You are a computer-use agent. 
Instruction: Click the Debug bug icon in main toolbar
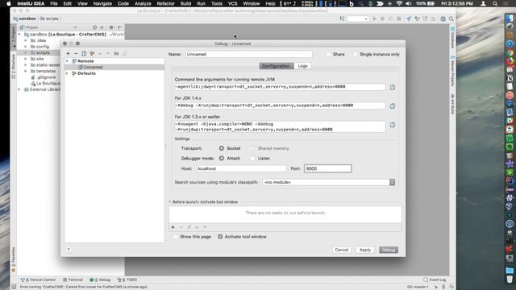(x=382, y=19)
